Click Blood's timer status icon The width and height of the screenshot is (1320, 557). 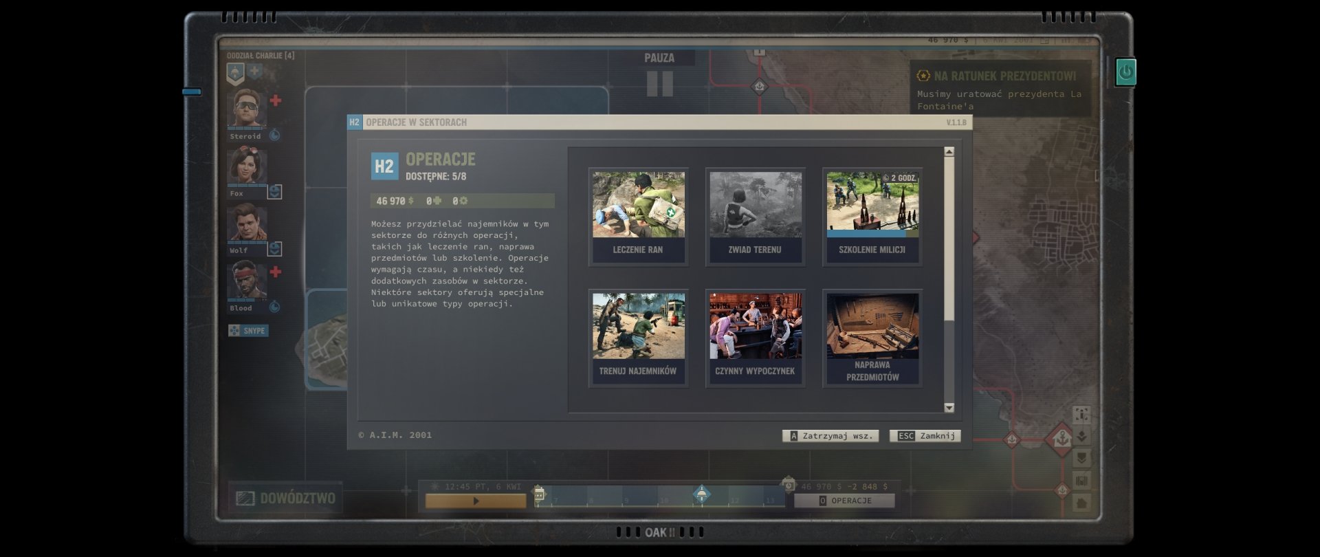tap(274, 307)
